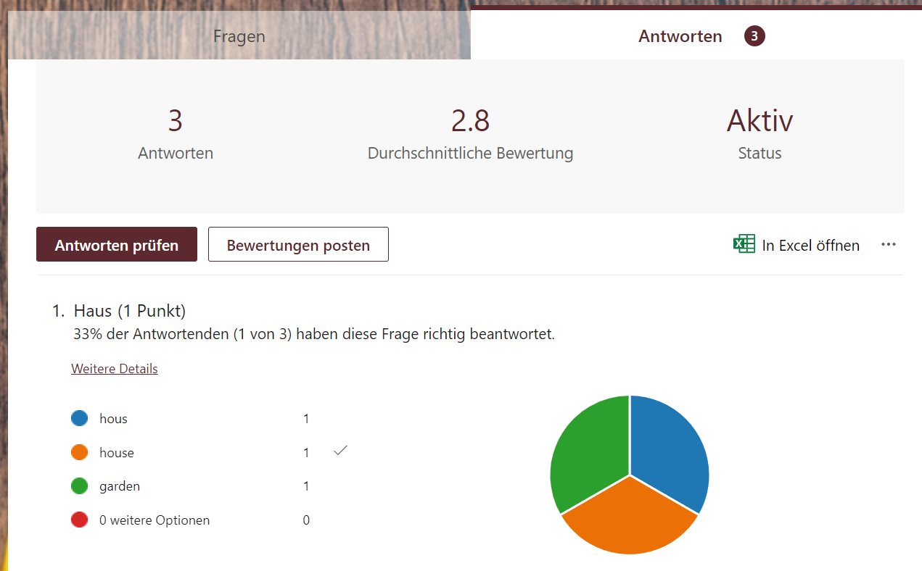This screenshot has height=571, width=922.
Task: Expand Weitere Details for question one
Action: pos(114,368)
